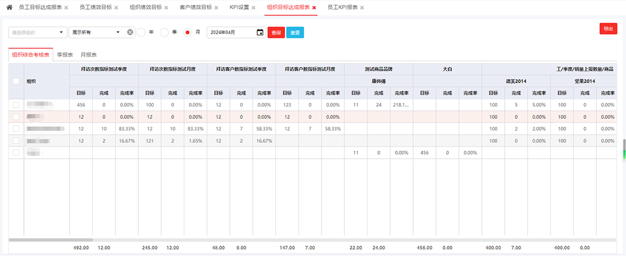Click the blue 重置 button

(x=295, y=32)
